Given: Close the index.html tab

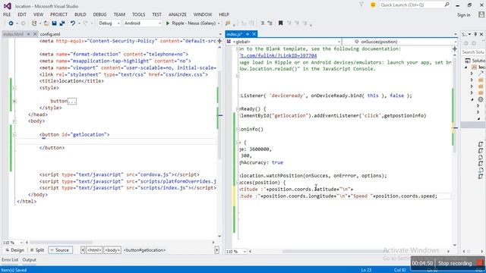Looking at the screenshot, I should [x=35, y=34].
